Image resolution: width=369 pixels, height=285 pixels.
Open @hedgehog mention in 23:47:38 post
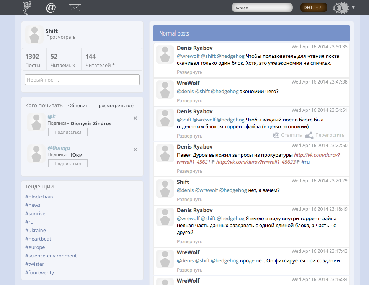click(225, 92)
